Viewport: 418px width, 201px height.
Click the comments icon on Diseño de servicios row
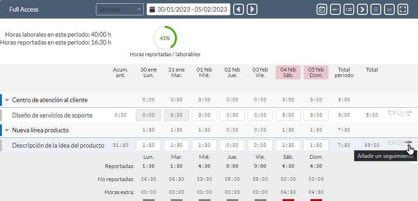click(x=400, y=114)
